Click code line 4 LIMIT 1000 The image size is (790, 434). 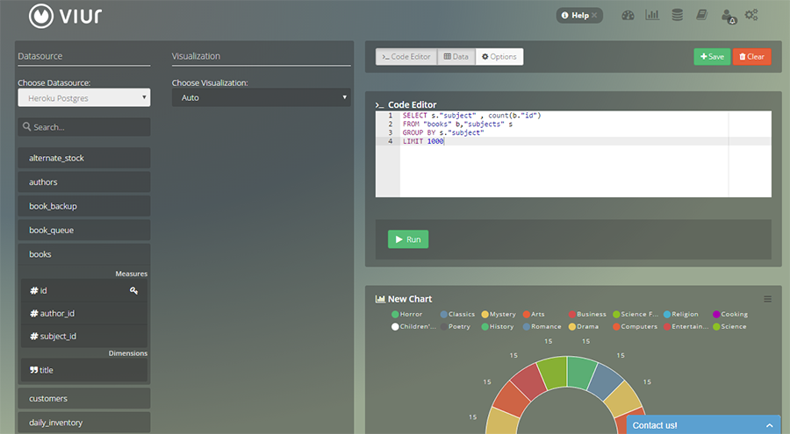coord(423,141)
